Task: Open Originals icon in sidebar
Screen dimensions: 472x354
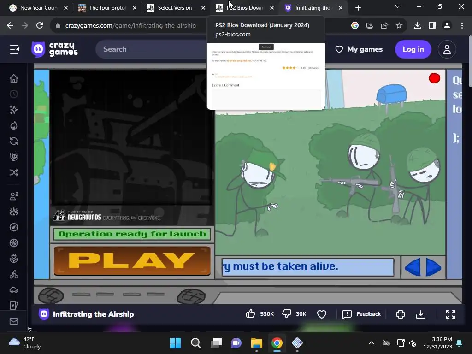Action: 14,157
